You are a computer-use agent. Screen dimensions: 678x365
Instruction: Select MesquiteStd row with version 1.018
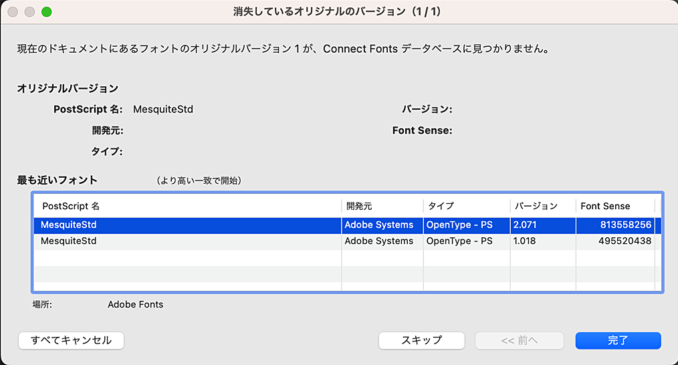coord(187,241)
